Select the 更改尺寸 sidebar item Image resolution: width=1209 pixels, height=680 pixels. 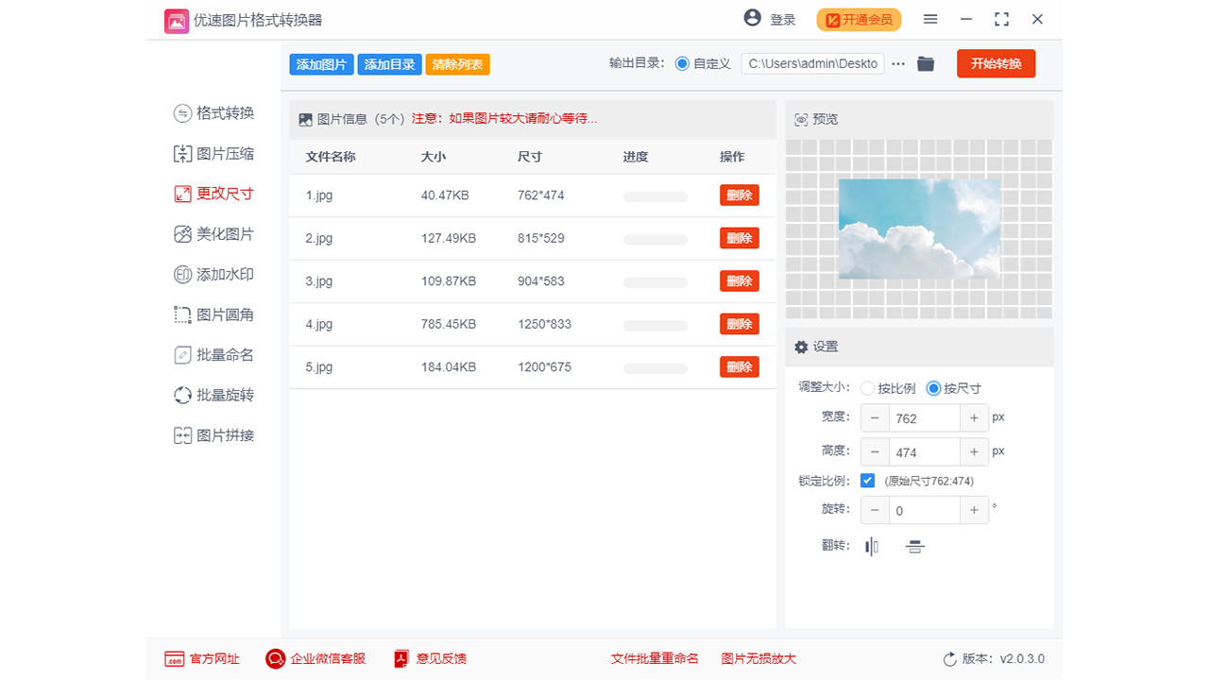click(x=213, y=194)
